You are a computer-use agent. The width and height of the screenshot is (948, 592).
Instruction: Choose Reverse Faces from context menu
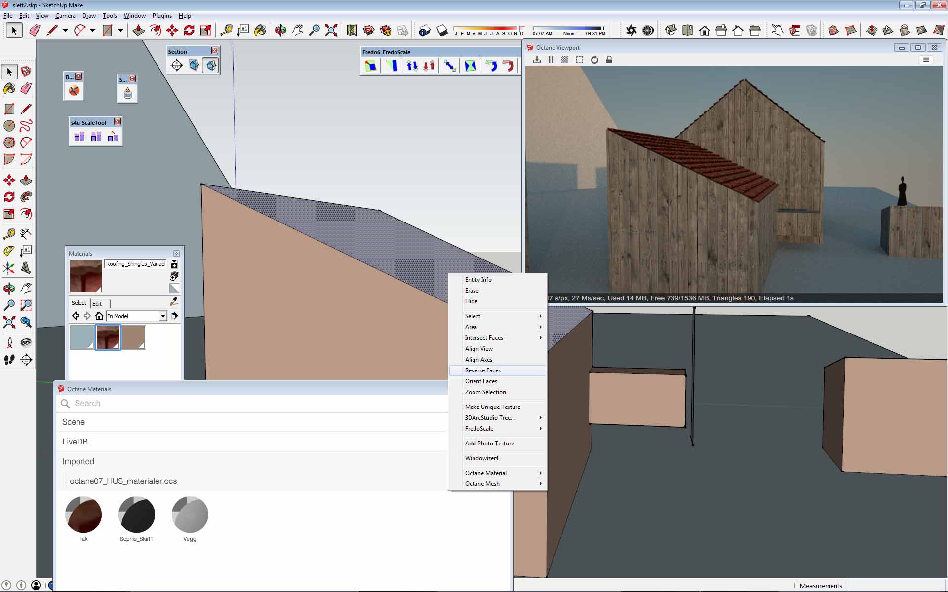482,370
